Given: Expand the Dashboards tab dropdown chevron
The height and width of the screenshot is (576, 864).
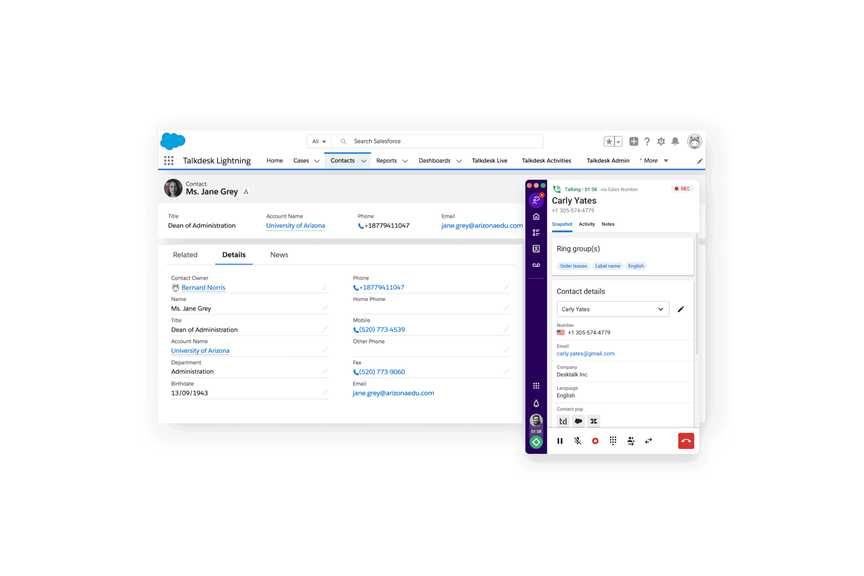Looking at the screenshot, I should point(459,161).
